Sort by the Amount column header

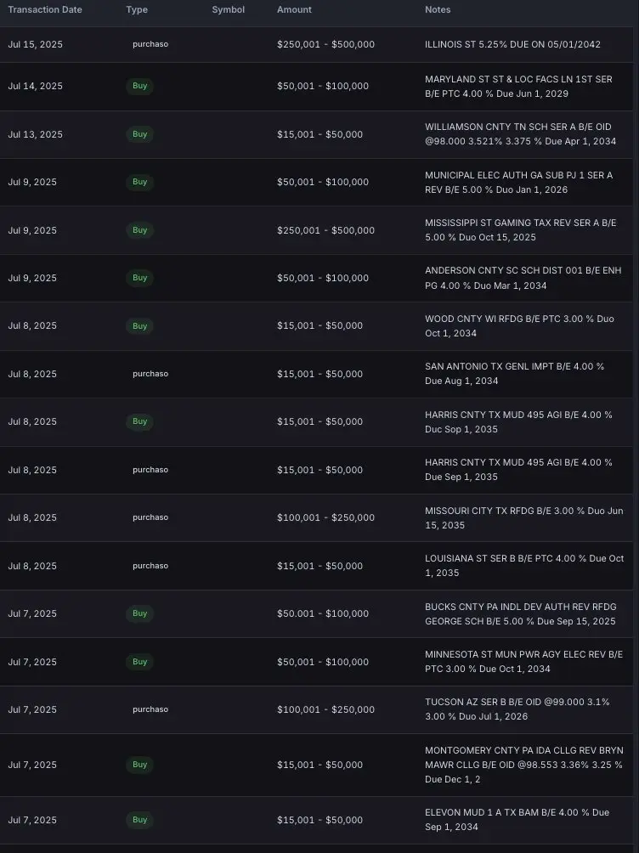coord(294,10)
